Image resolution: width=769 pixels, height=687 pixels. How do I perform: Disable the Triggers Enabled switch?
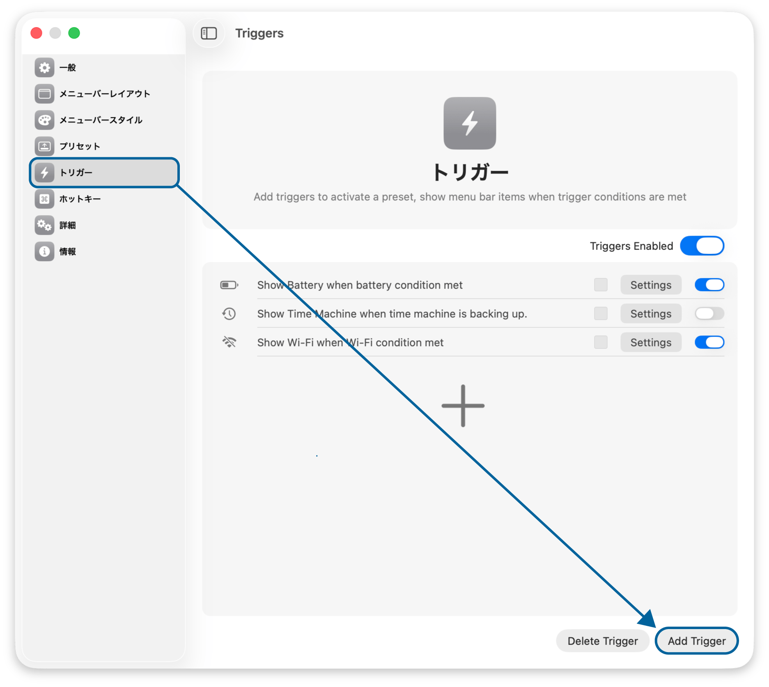coord(702,246)
